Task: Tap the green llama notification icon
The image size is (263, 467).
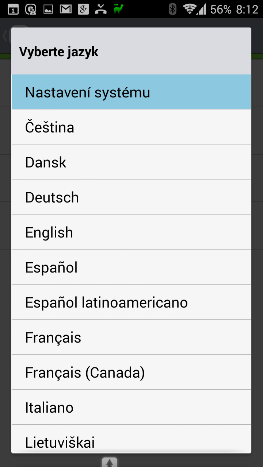Action: tap(118, 9)
